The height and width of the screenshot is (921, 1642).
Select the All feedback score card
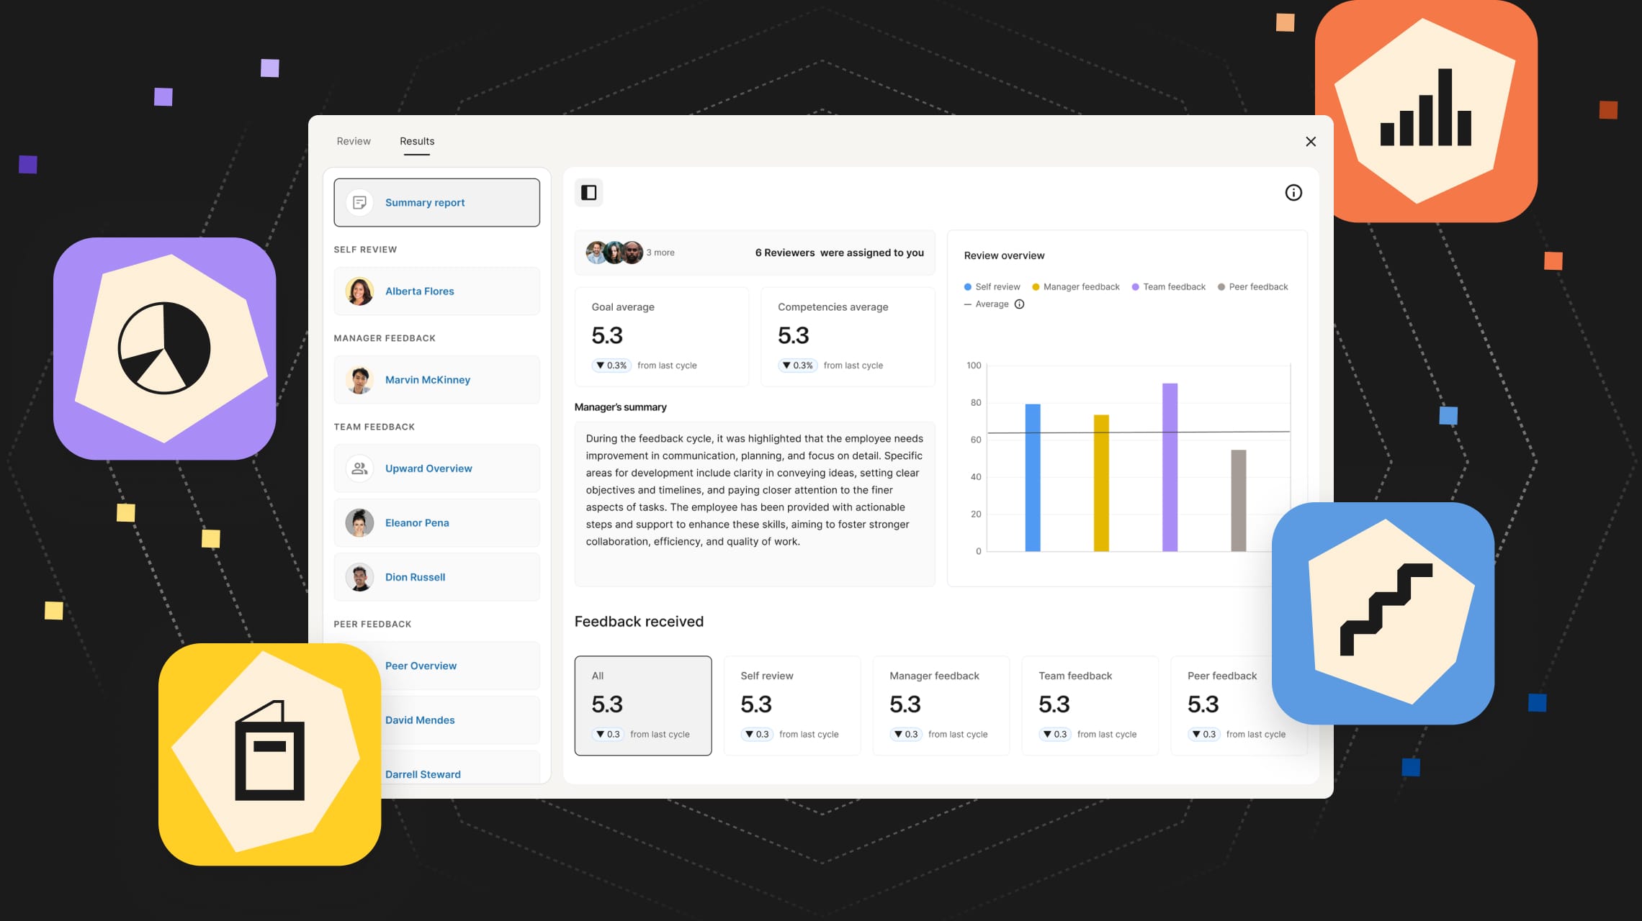(642, 705)
